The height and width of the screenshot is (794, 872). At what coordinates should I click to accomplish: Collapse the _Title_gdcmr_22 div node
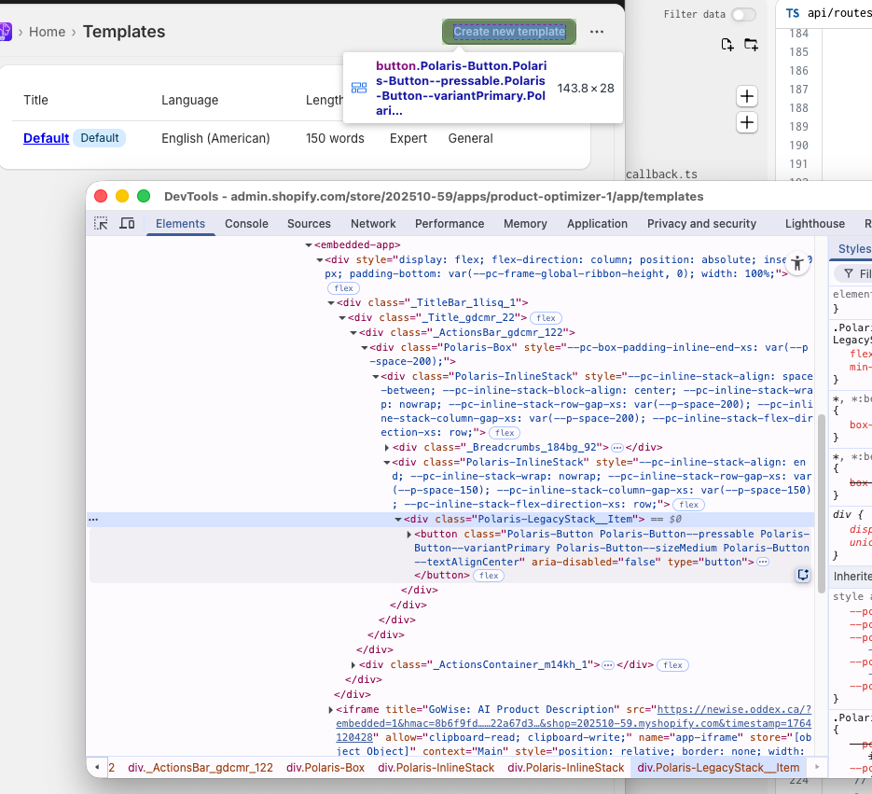click(x=342, y=318)
